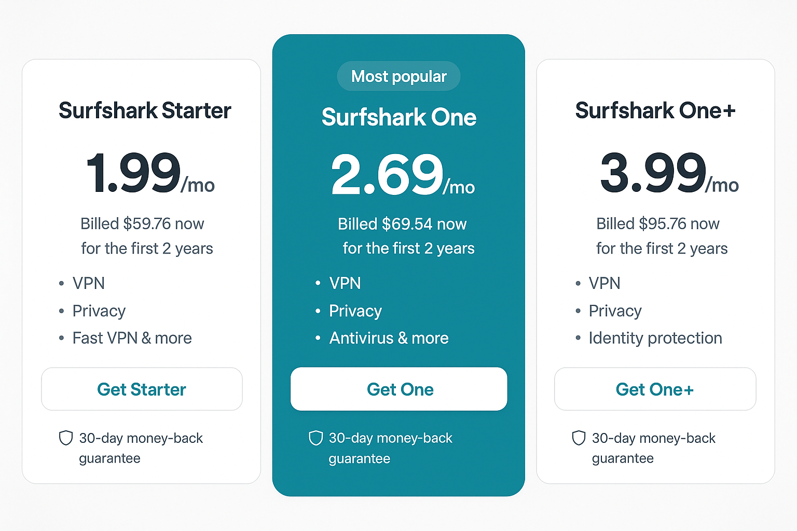
Task: Click Billed $59.76 now text on Starter card
Action: point(143,223)
